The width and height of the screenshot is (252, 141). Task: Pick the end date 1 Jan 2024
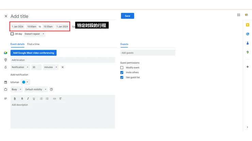click(62, 26)
